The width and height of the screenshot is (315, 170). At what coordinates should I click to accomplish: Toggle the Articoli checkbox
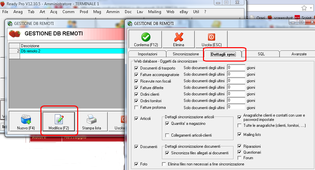point(136,119)
